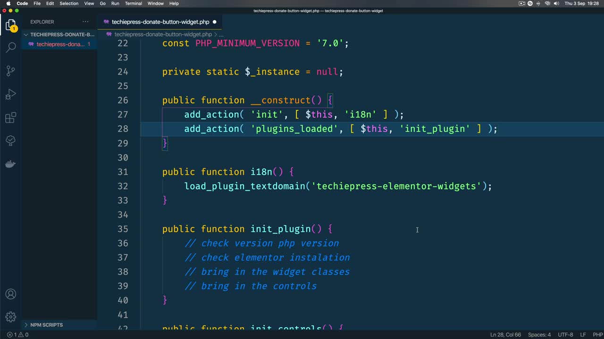Open the Code application menu
Viewport: 604px width, 339px height.
point(22,3)
